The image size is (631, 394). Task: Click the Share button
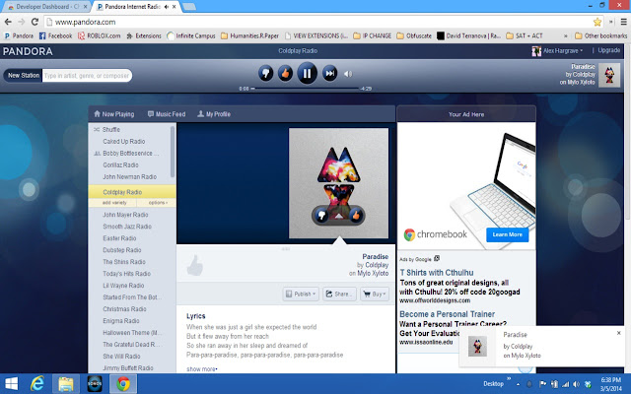point(339,294)
